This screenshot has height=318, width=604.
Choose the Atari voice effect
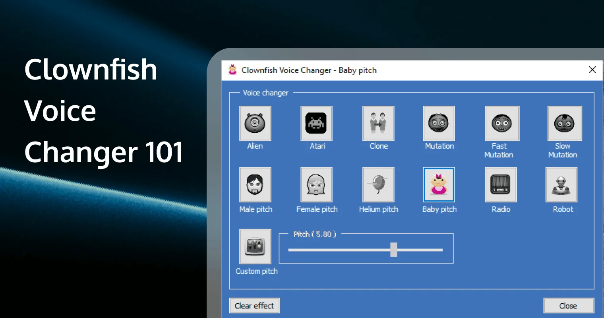pos(316,123)
